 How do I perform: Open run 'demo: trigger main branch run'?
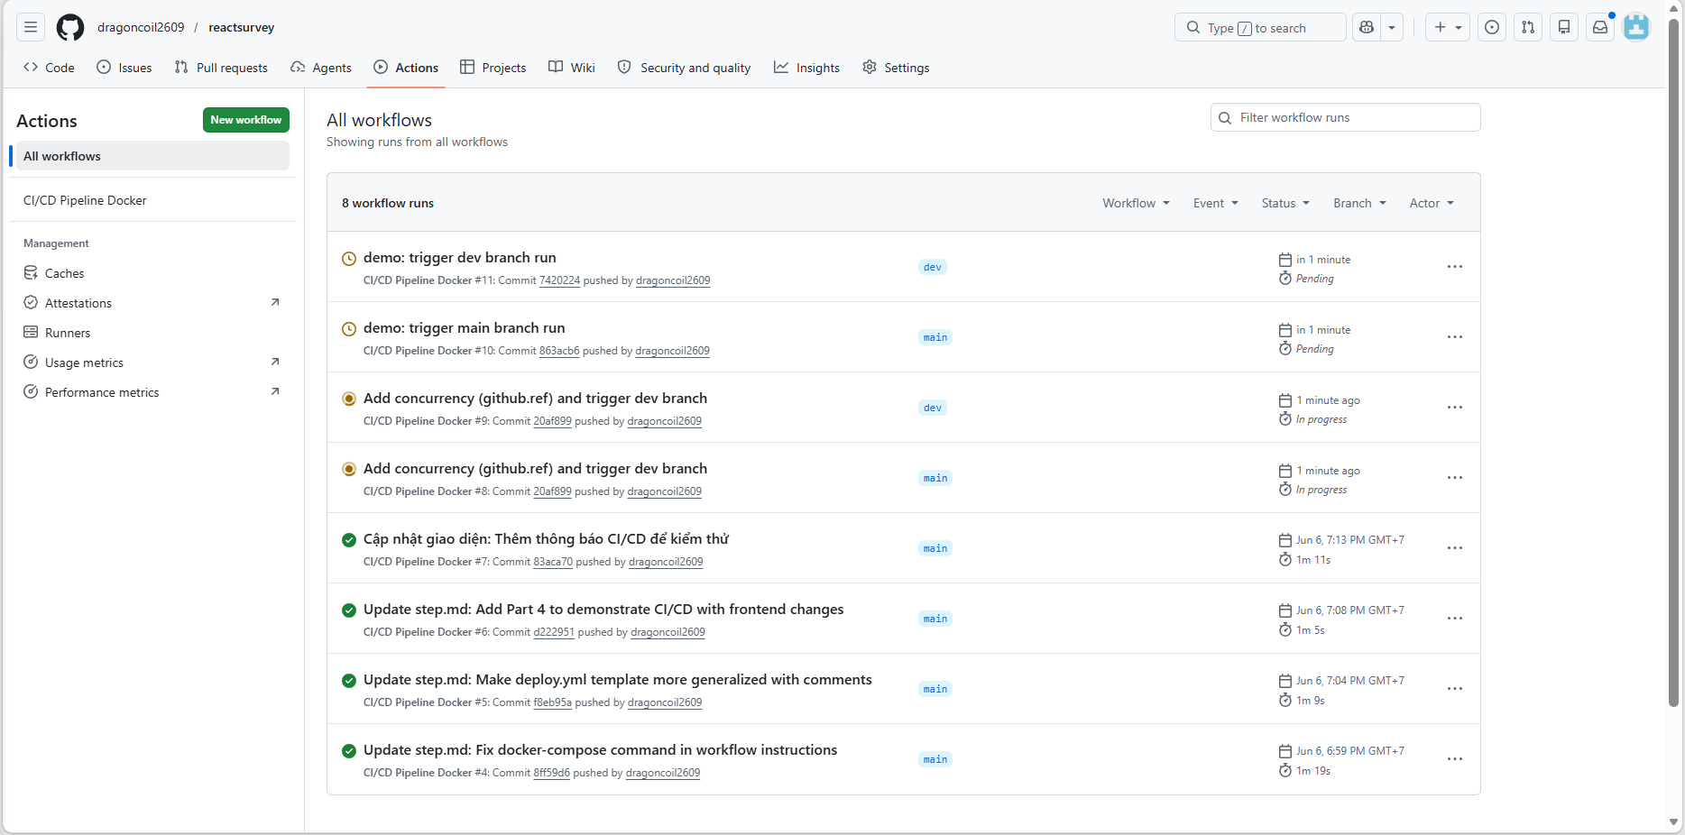[465, 328]
